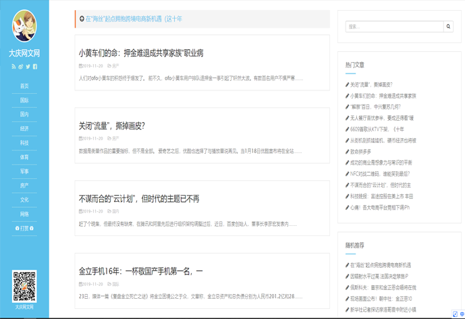Click the folder category icon under 小黄车 article
This screenshot has height=319, width=465.
pos(109,66)
